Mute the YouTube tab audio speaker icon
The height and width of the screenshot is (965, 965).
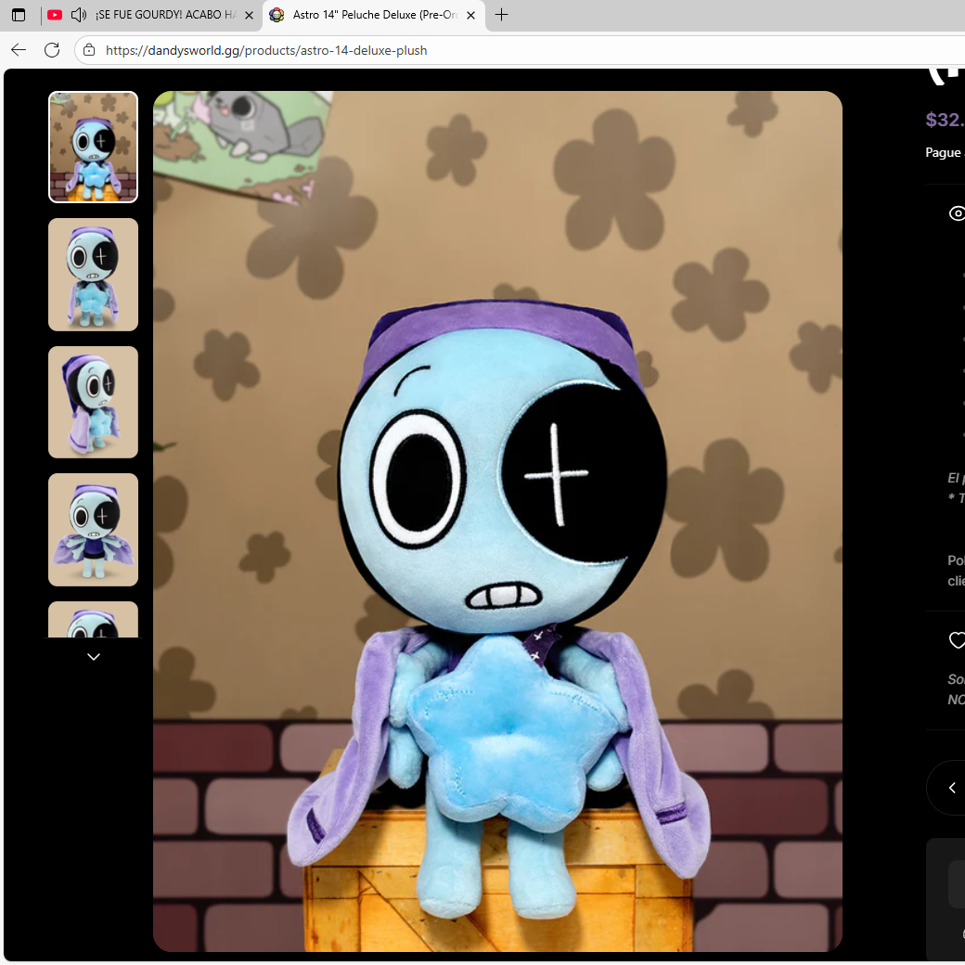[78, 15]
